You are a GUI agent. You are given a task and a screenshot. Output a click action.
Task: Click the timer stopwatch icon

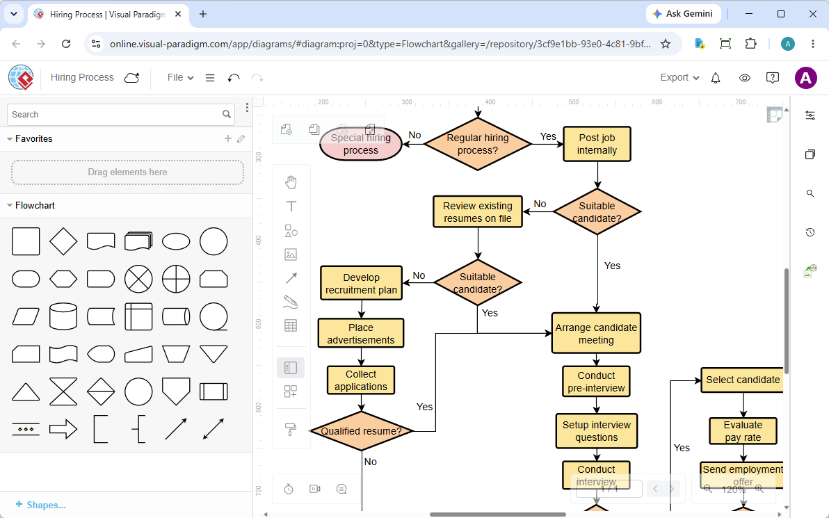[x=289, y=489]
